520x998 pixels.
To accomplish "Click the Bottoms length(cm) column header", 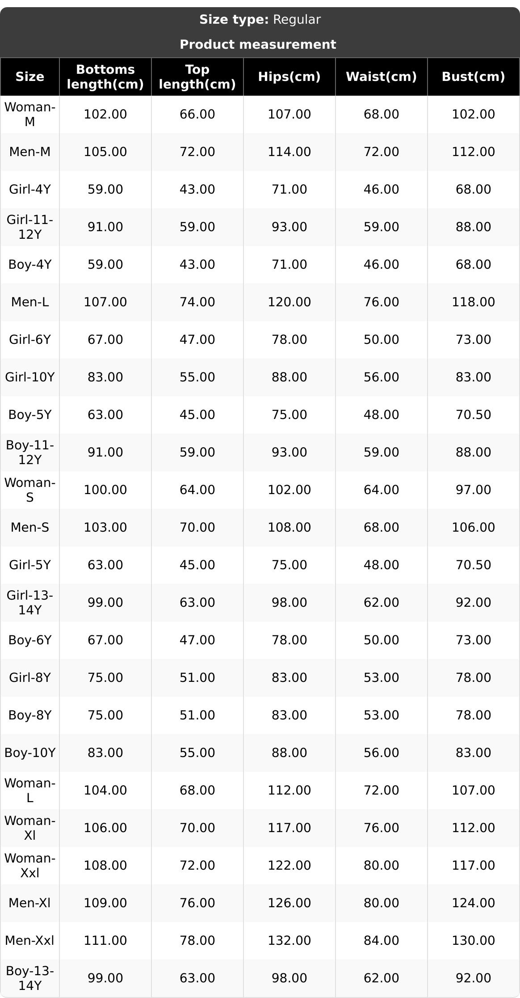I will coord(105,76).
